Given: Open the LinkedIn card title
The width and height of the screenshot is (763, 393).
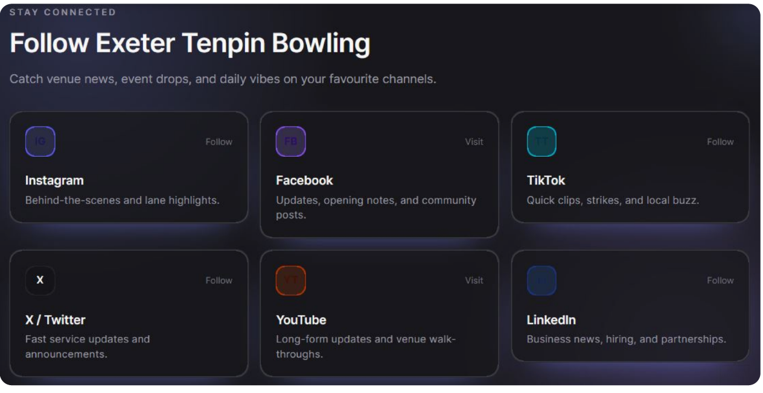Looking at the screenshot, I should (551, 319).
